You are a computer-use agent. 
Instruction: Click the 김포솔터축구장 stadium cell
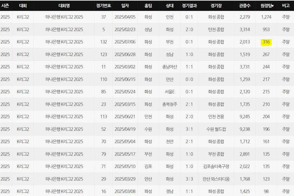point(216,166)
